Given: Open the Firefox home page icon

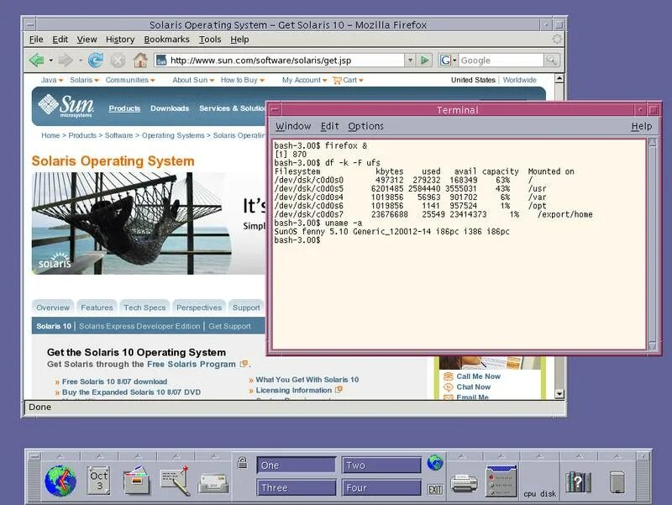Looking at the screenshot, I should 140,60.
